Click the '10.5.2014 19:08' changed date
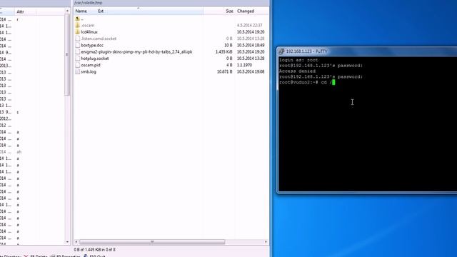This screenshot has height=257, width=457. (251, 71)
